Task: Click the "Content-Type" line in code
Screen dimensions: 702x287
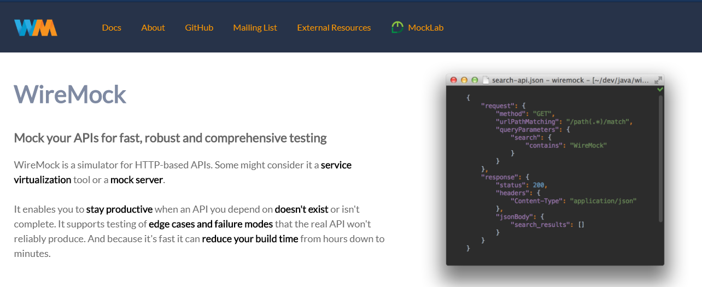Action: coord(574,201)
